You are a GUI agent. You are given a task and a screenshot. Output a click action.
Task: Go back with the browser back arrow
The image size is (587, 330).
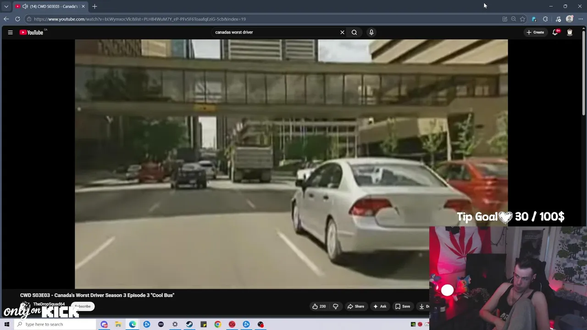(6, 19)
